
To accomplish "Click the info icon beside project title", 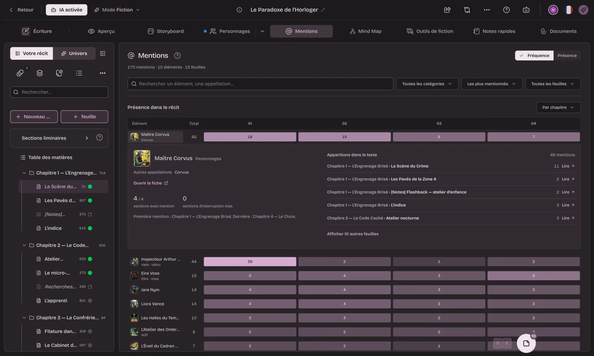I will coord(239,10).
